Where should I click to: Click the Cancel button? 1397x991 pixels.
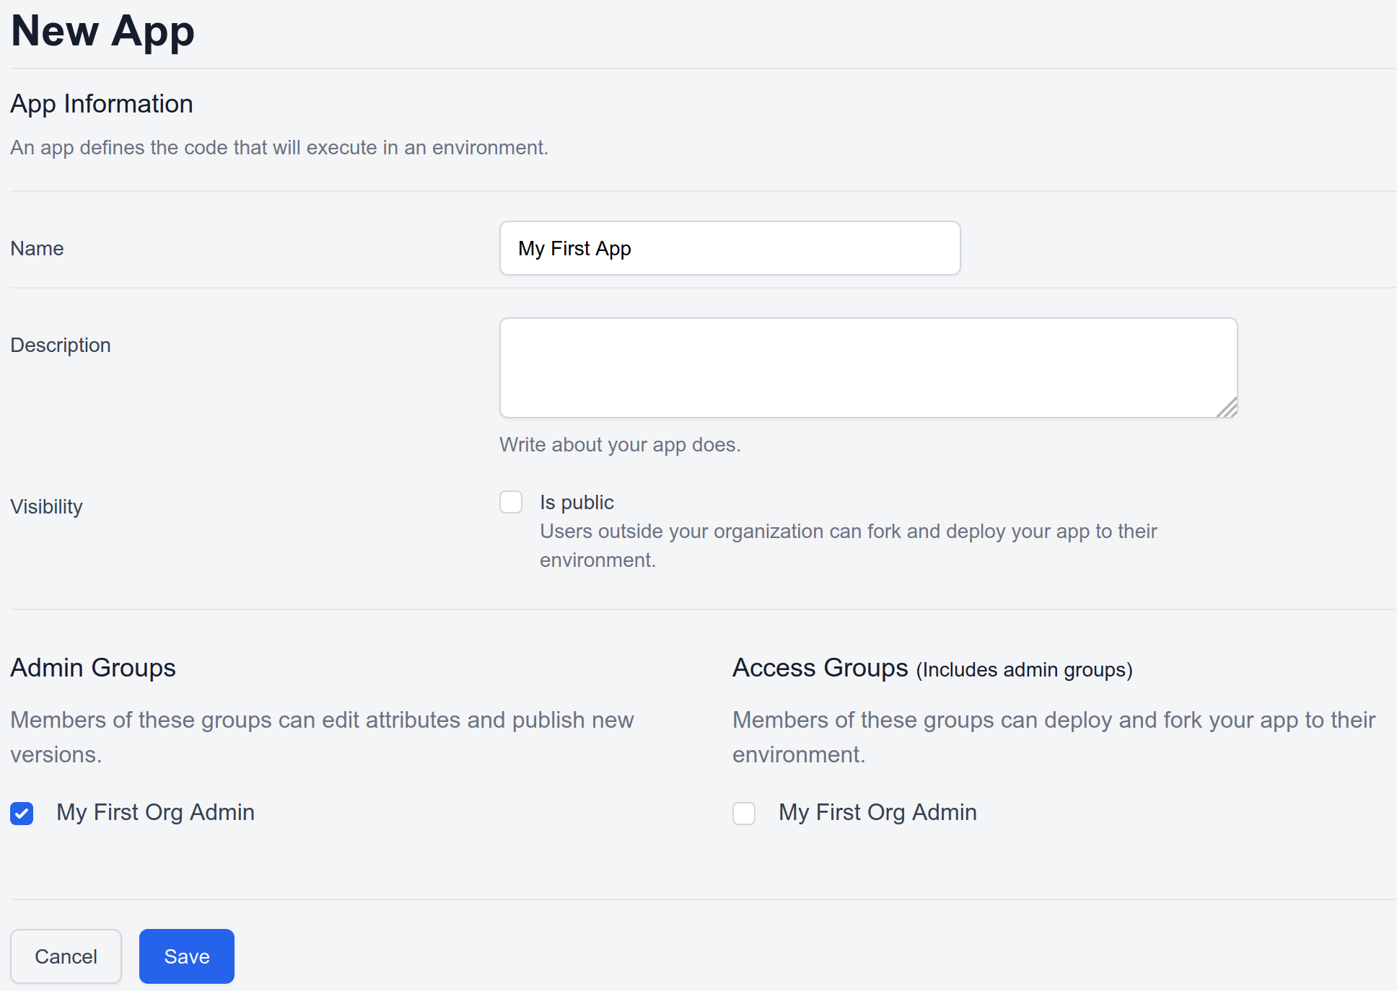66,956
